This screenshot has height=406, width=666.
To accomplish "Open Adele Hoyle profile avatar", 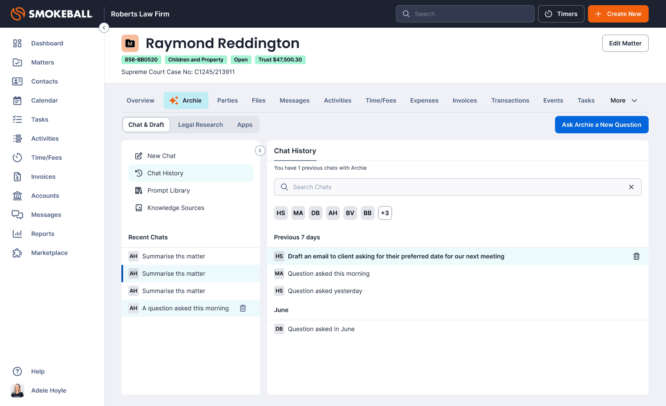I will 17,390.
